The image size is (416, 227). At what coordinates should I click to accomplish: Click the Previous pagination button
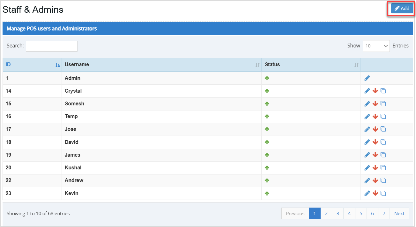point(295,213)
